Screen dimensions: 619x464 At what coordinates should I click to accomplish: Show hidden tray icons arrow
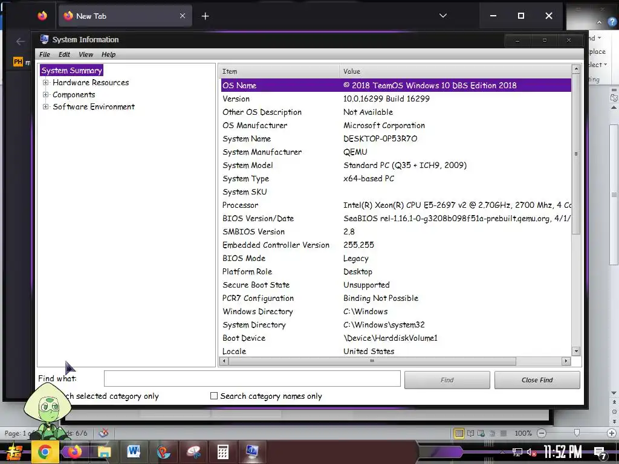pos(502,452)
